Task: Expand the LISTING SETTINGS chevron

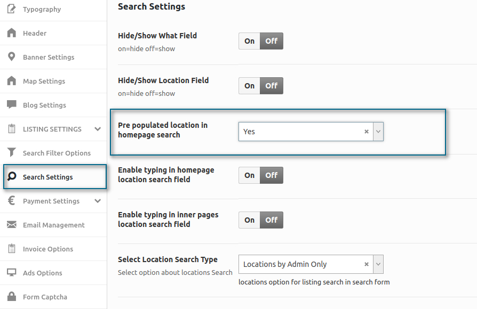Action: [x=98, y=129]
